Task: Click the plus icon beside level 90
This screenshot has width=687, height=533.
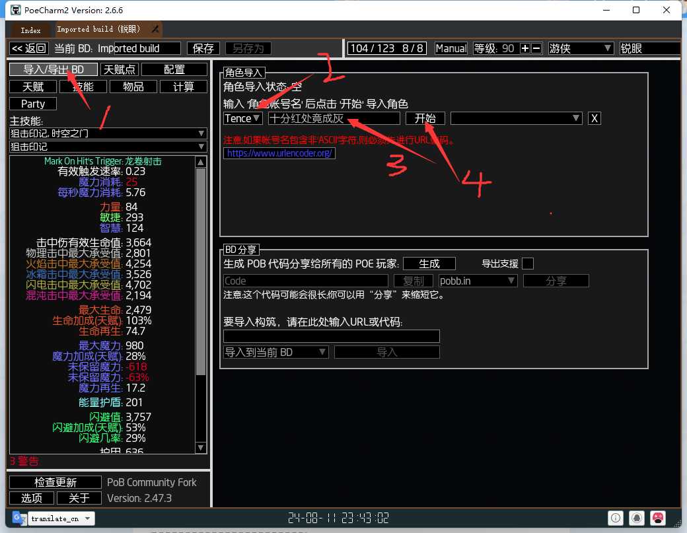Action: pos(525,48)
